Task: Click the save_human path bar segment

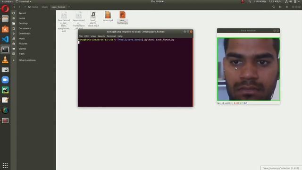Action: tap(59, 7)
